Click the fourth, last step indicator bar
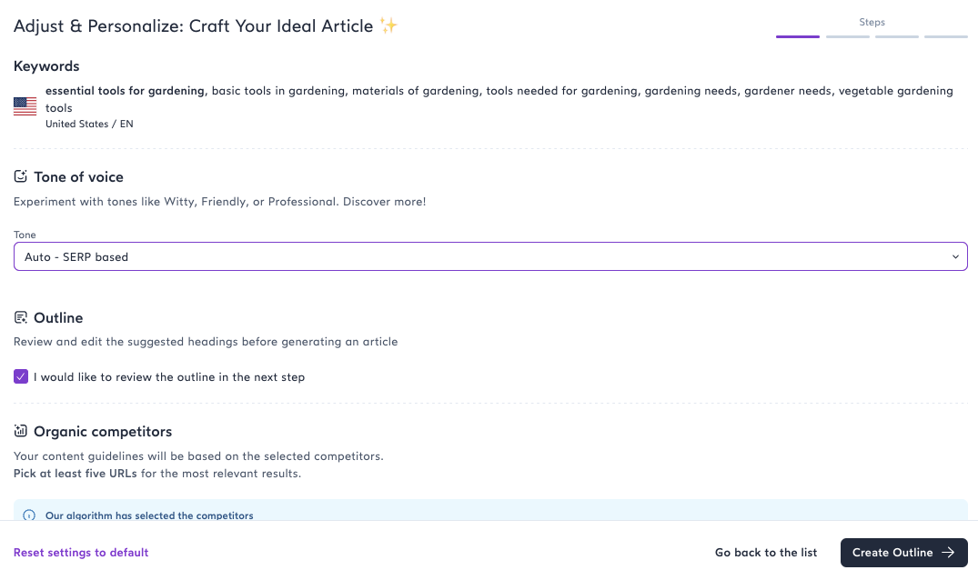The width and height of the screenshot is (978, 580). tap(945, 36)
